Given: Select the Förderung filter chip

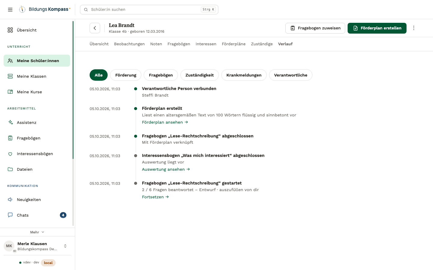Looking at the screenshot, I should coord(126,75).
